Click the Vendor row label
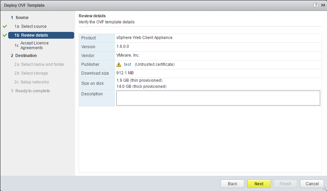The width and height of the screenshot is (327, 191). click(x=88, y=56)
